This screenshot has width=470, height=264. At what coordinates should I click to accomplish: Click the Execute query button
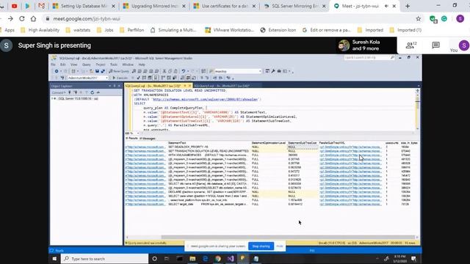coord(120,78)
